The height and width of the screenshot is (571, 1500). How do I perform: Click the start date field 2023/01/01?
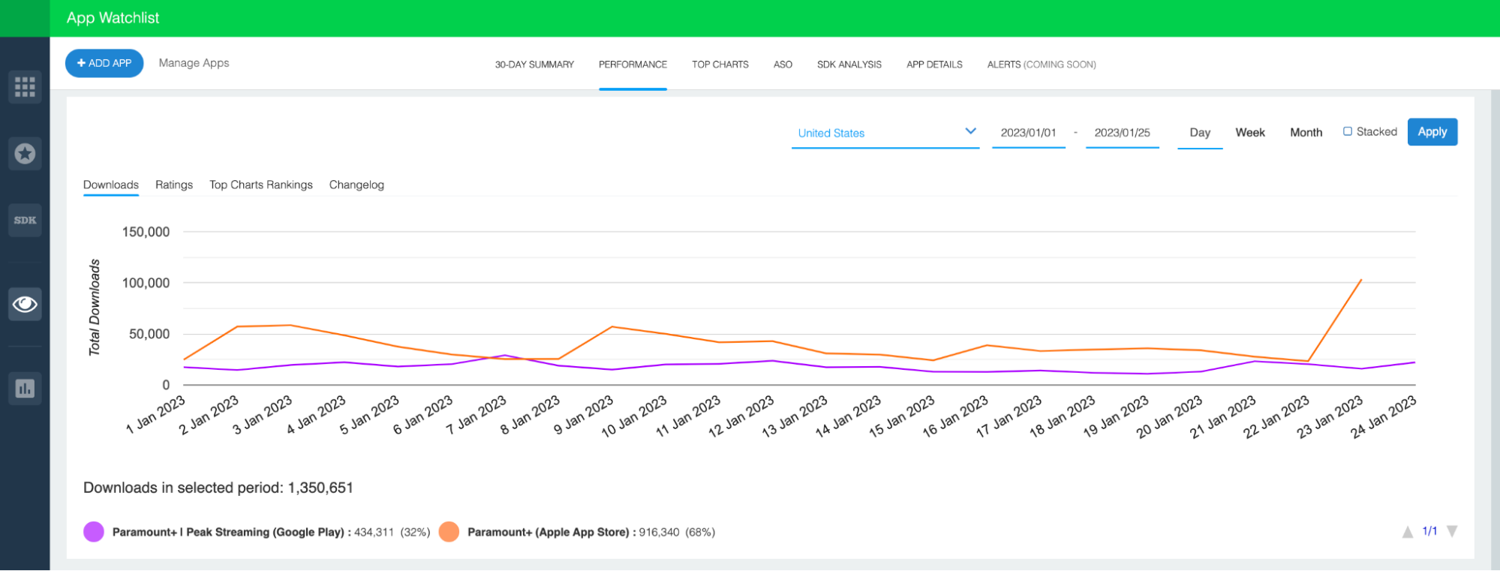[x=1029, y=133]
